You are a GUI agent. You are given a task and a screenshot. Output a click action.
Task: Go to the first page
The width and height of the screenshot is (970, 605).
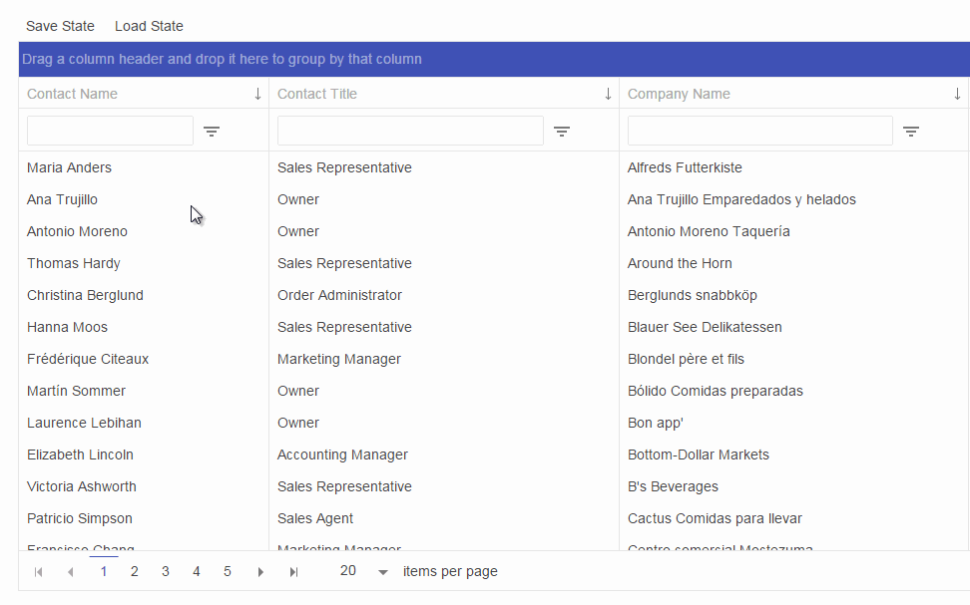[x=39, y=572]
